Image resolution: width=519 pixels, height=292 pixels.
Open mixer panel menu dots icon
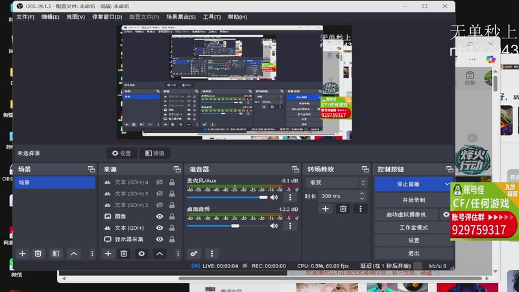[212, 254]
